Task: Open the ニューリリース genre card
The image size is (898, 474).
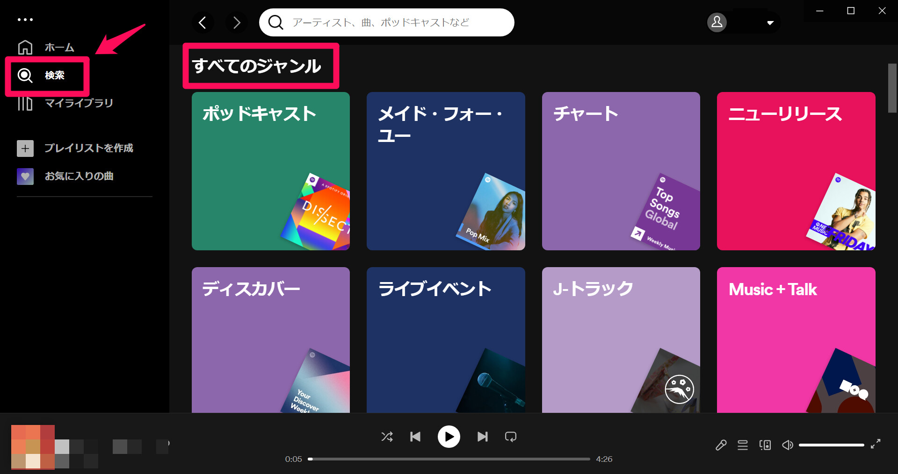Action: pos(796,171)
